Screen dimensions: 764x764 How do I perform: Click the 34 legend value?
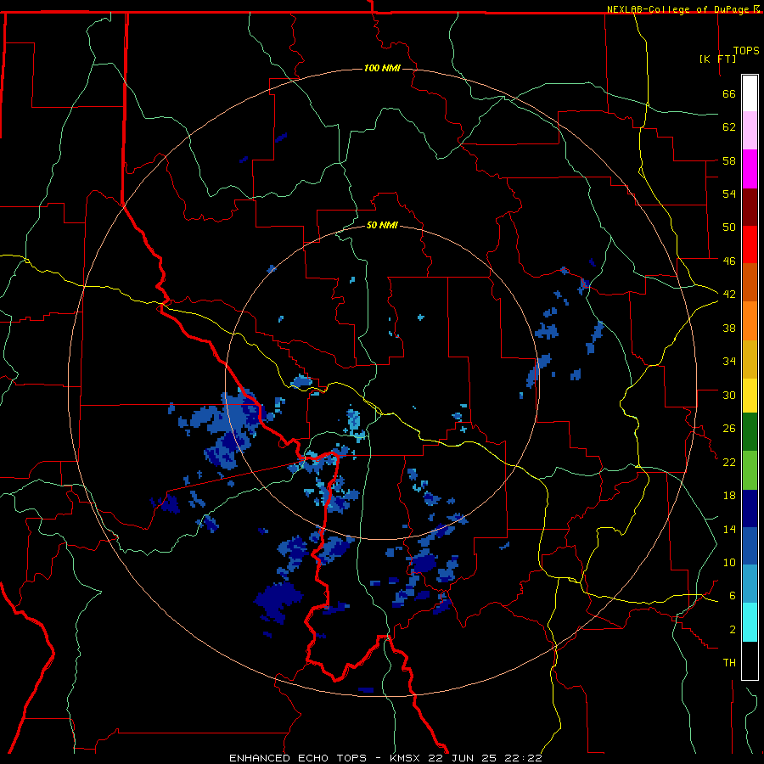(729, 362)
